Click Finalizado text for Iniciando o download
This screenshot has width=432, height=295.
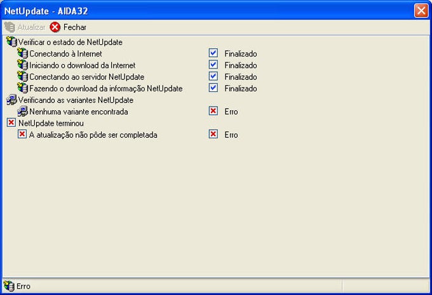(x=241, y=65)
